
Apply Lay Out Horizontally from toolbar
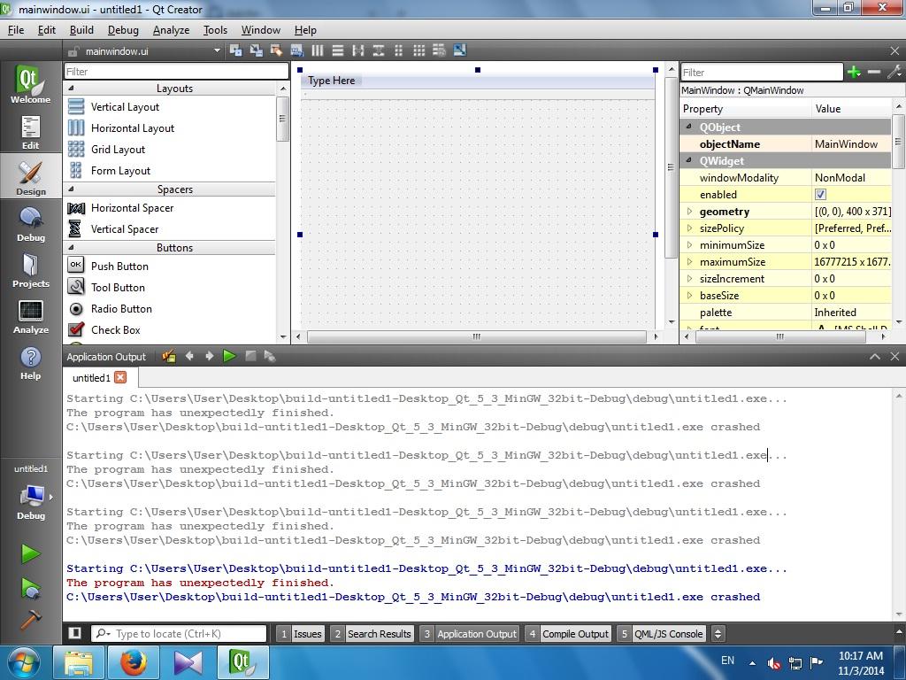pyautogui.click(x=318, y=50)
